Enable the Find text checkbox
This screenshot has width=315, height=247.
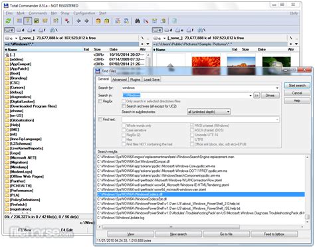coord(100,120)
